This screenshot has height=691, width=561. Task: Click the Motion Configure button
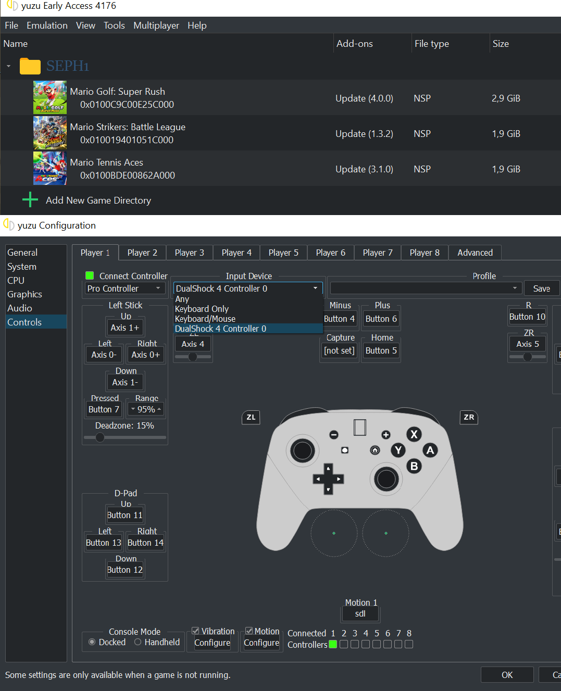click(x=261, y=643)
